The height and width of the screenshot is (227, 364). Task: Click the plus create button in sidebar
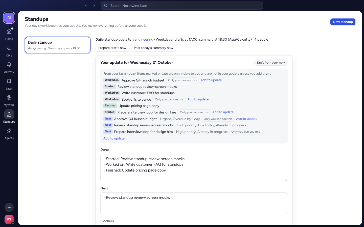tap(9, 207)
